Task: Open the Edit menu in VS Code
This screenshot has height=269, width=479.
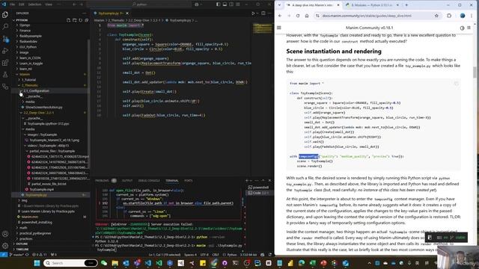Action: [22, 4]
